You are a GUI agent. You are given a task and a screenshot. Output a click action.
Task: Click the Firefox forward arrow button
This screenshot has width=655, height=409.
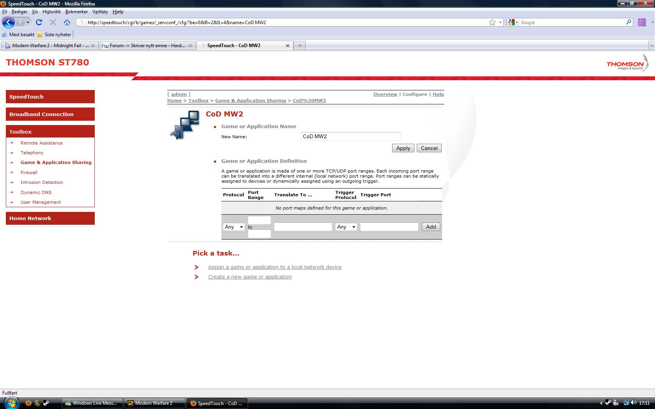click(x=20, y=22)
